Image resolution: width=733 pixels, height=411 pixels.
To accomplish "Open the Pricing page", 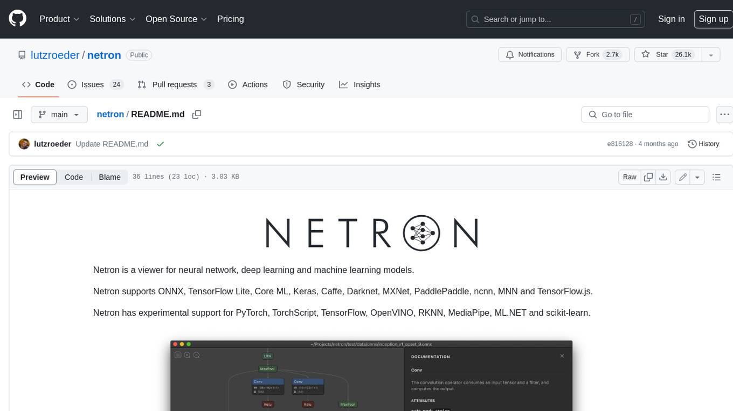I will (230, 19).
